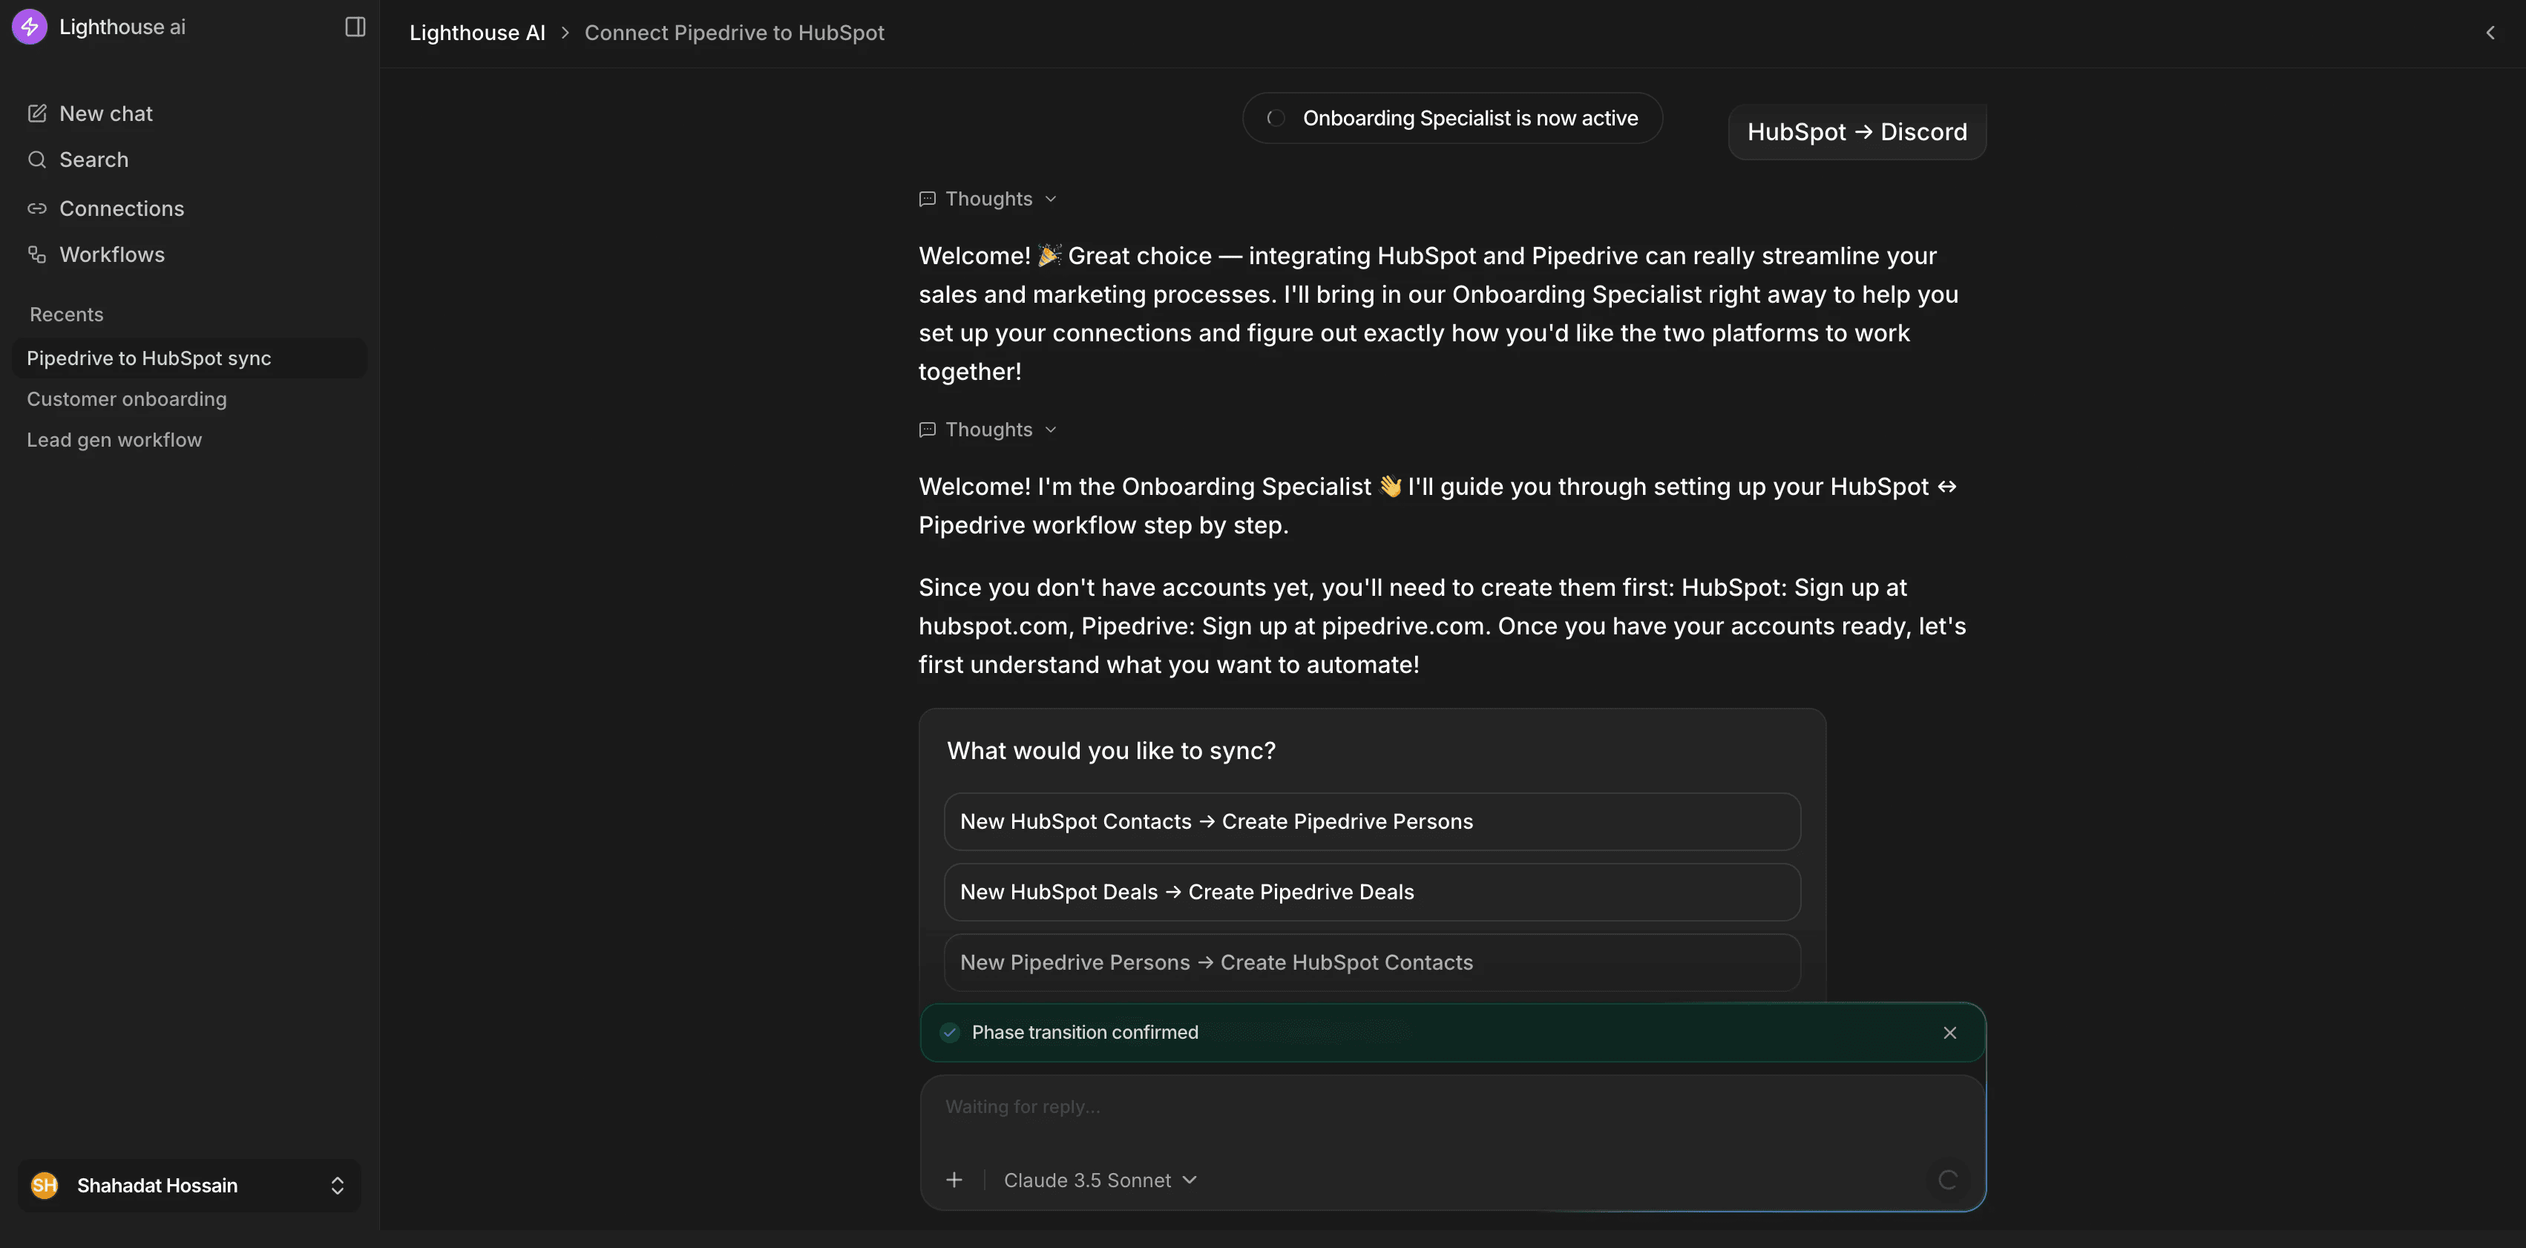Click the Lighthouse ai lightning logo

pyautogui.click(x=30, y=27)
